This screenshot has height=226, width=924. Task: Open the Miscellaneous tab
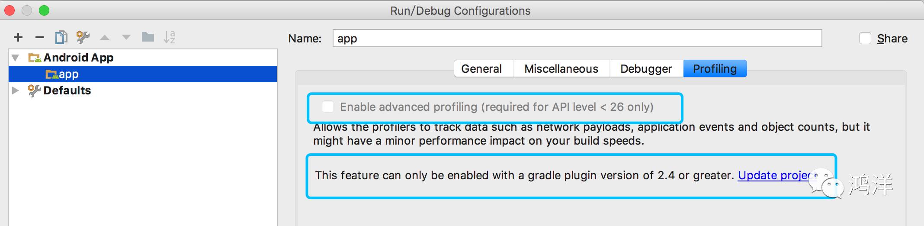pyautogui.click(x=561, y=69)
